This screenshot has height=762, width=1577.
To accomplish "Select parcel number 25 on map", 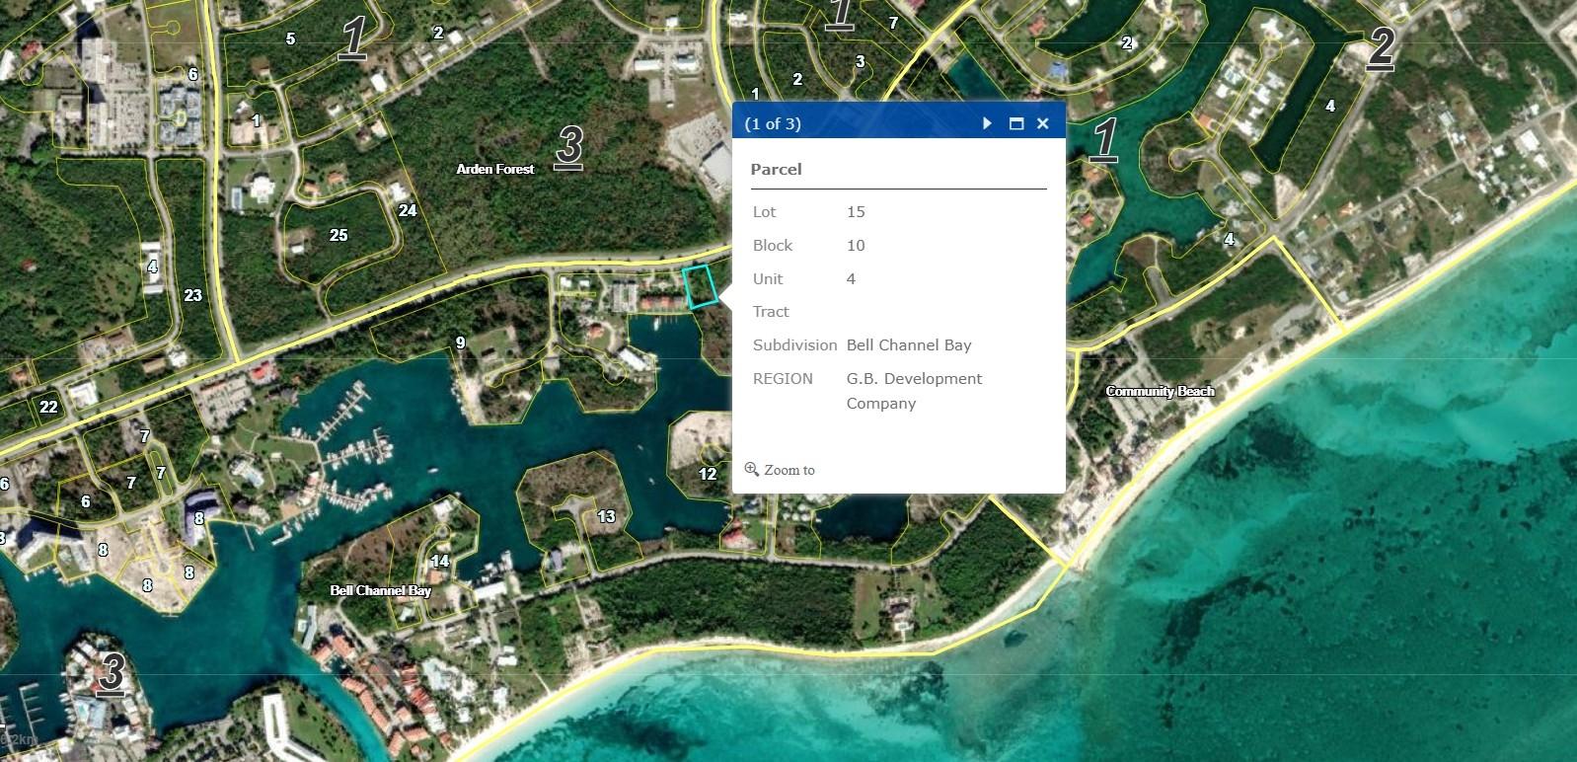I will click(338, 235).
